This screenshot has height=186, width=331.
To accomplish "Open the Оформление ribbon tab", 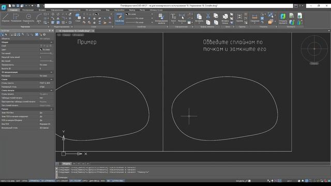I will pyautogui.click(x=57, y=10).
